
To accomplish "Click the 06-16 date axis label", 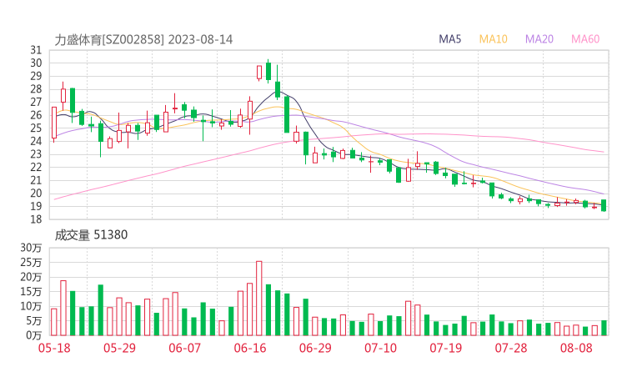I will coord(250,348).
